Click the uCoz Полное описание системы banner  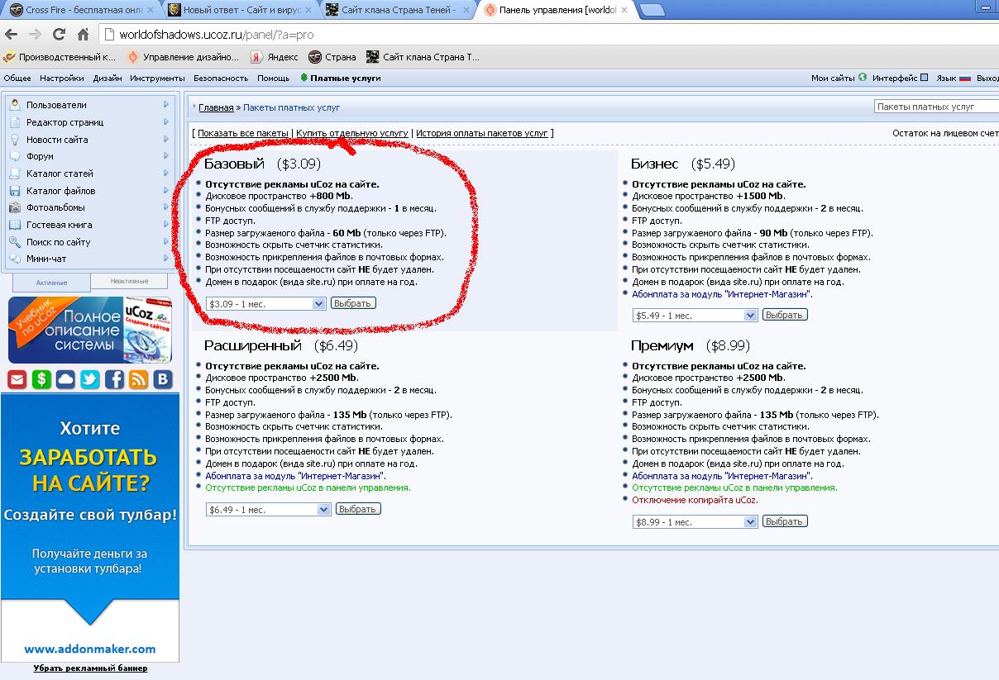90,330
